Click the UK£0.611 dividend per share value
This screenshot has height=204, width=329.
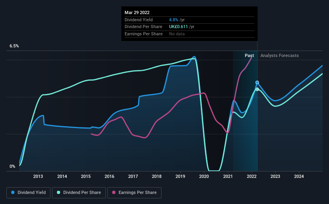pos(178,27)
